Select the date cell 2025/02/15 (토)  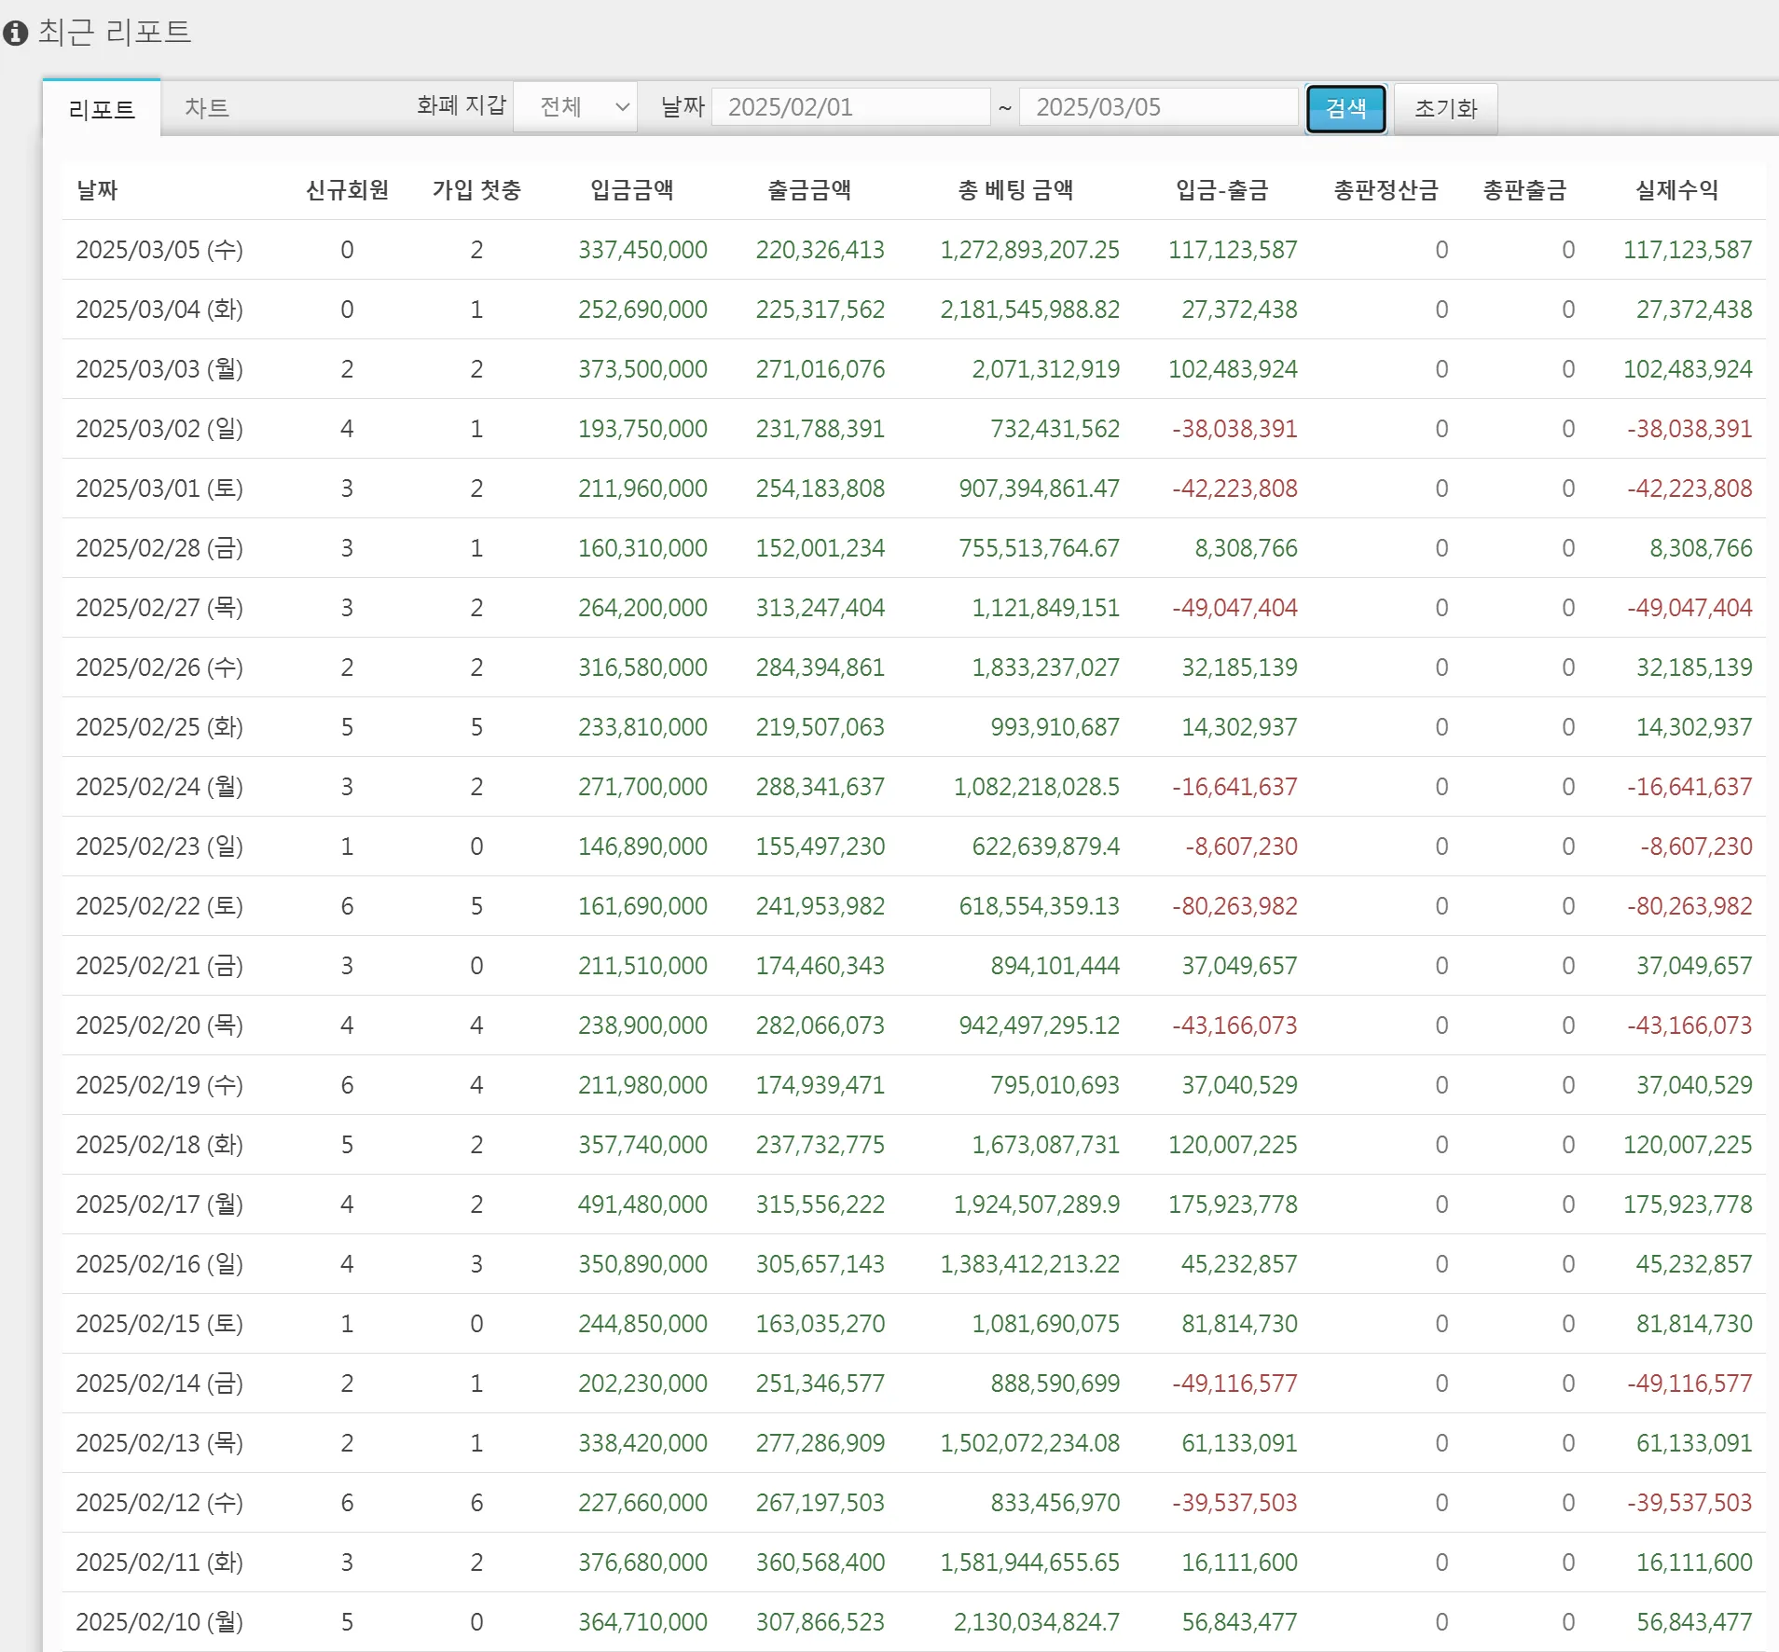[159, 1324]
